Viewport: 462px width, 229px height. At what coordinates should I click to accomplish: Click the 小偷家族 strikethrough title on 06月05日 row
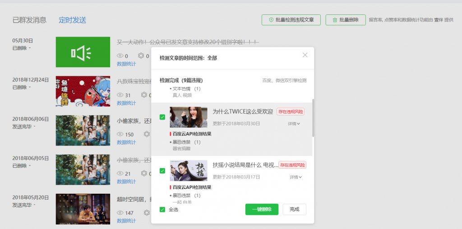pyautogui.click(x=134, y=160)
